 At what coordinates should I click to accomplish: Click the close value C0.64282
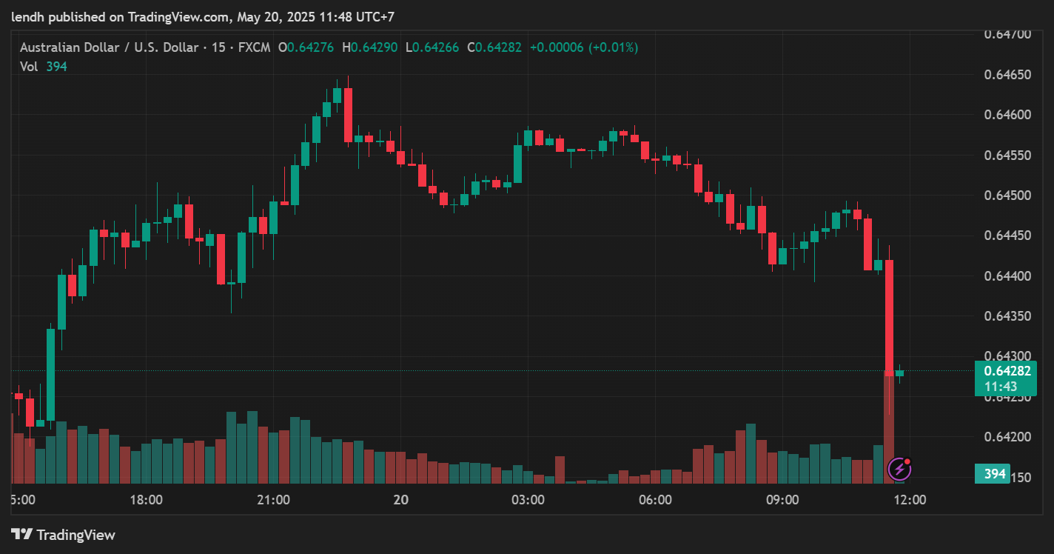(494, 47)
